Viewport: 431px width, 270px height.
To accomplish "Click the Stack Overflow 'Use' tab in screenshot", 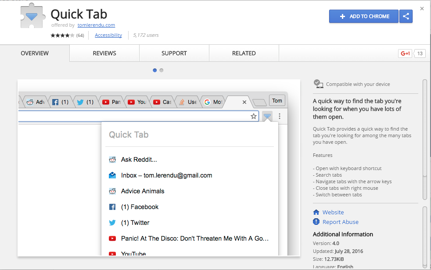I will (x=188, y=102).
